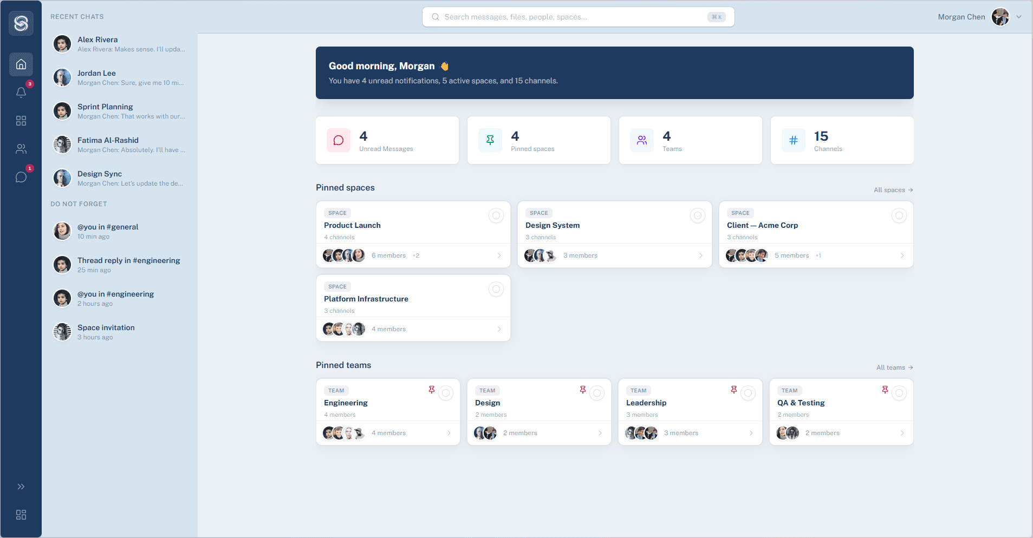Click the Channels hash icon
The image size is (1033, 538).
[x=794, y=140]
